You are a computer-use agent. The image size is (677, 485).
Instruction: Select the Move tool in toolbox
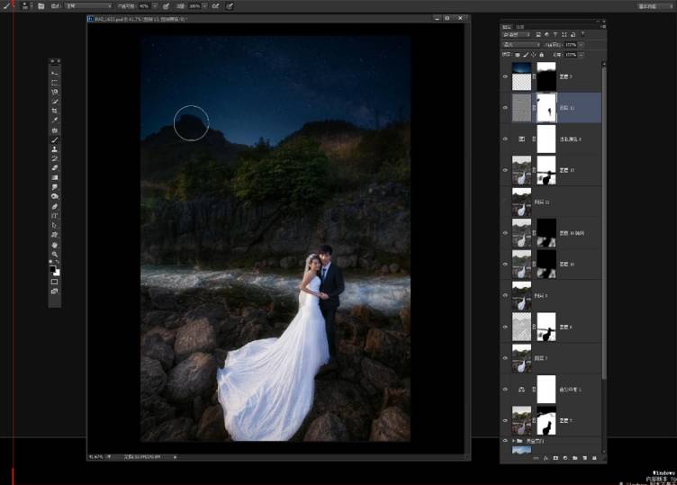click(x=55, y=72)
